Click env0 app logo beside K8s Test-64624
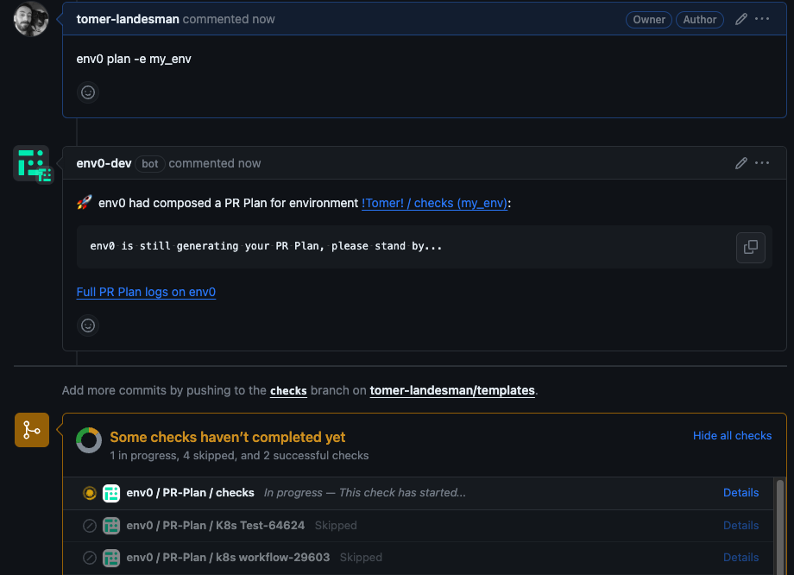Image resolution: width=794 pixels, height=575 pixels. 111,526
